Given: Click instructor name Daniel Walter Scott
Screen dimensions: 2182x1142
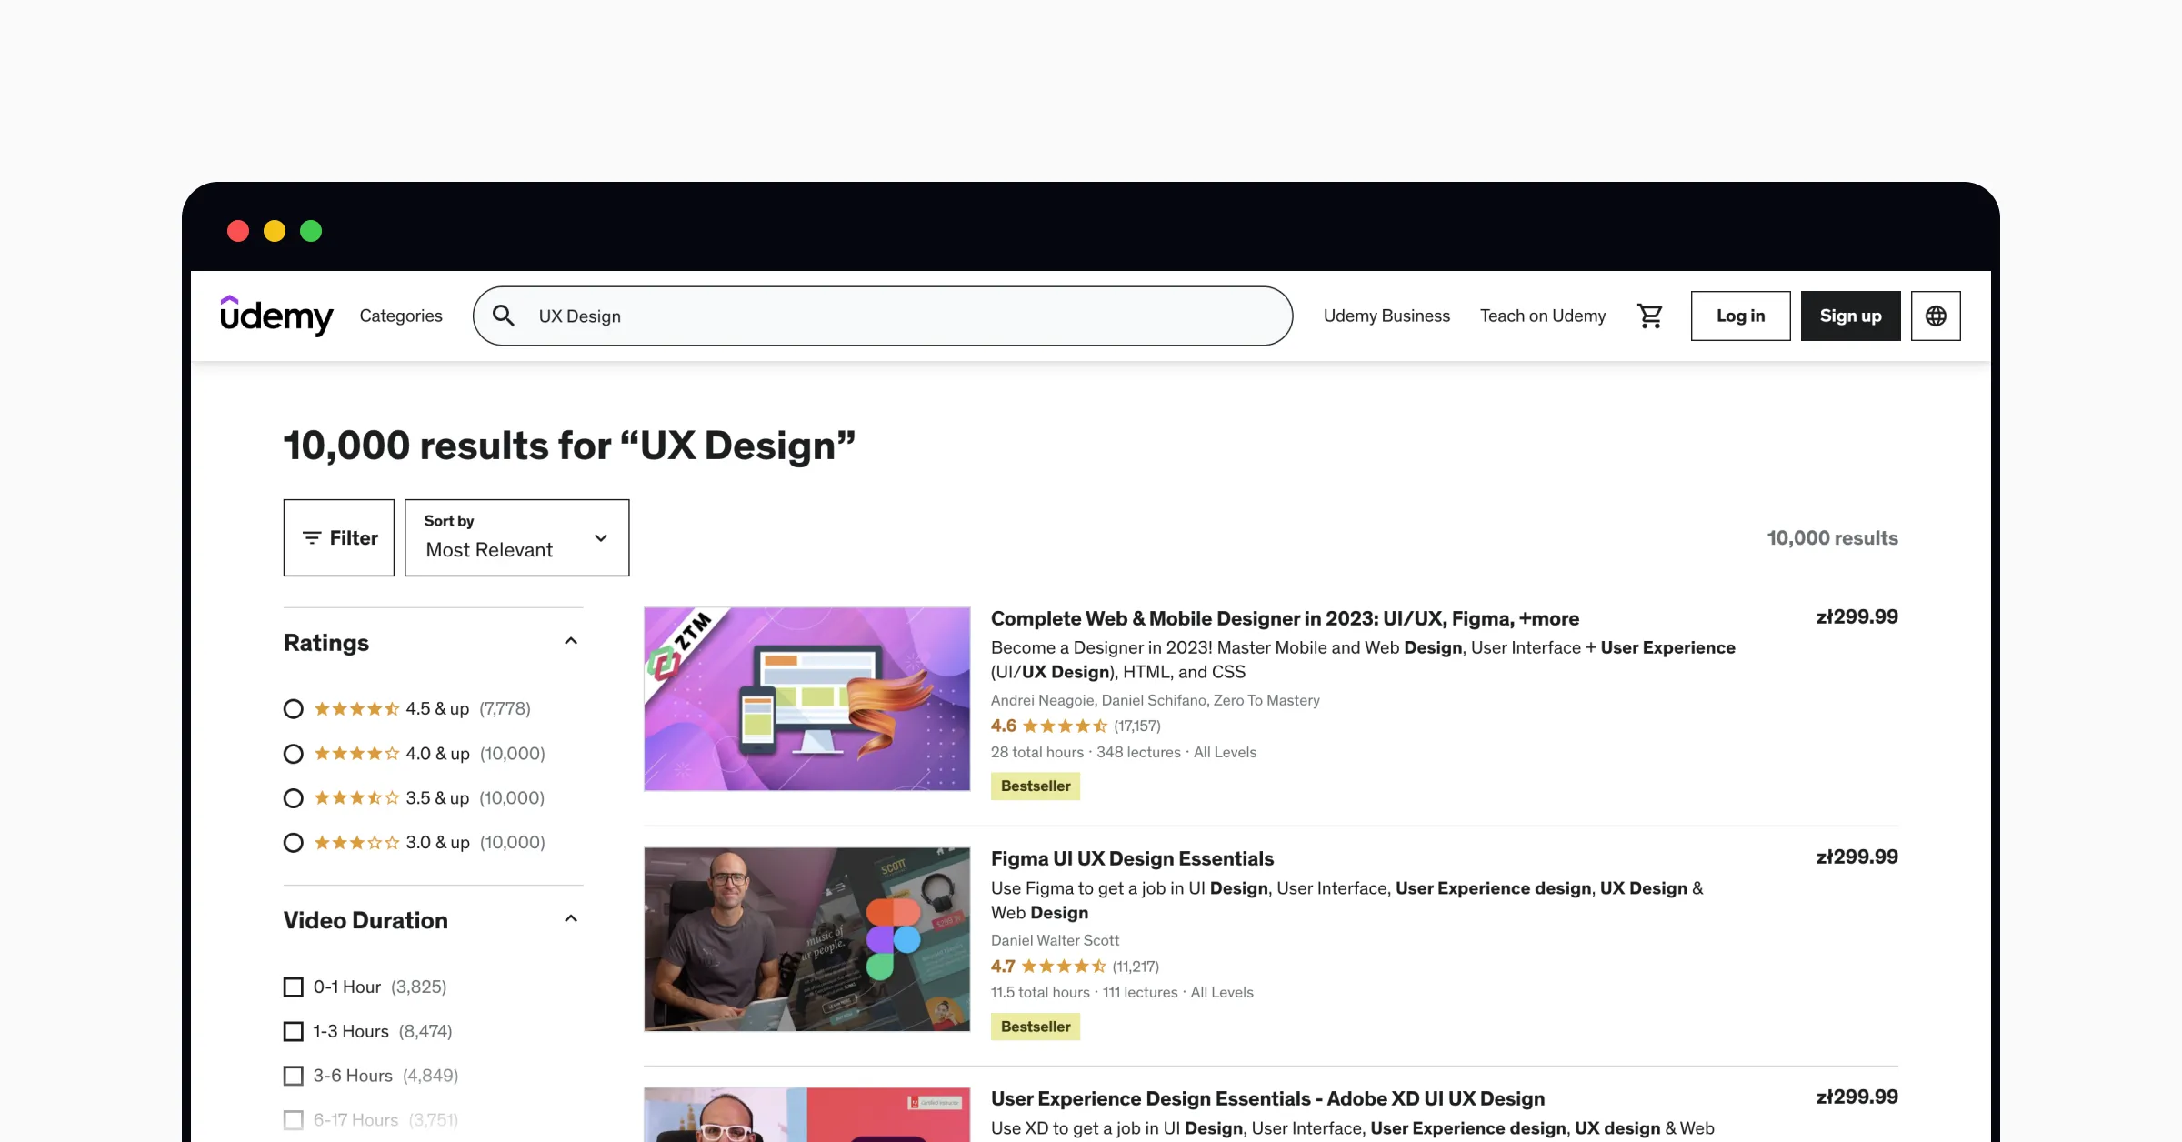Looking at the screenshot, I should point(1055,940).
